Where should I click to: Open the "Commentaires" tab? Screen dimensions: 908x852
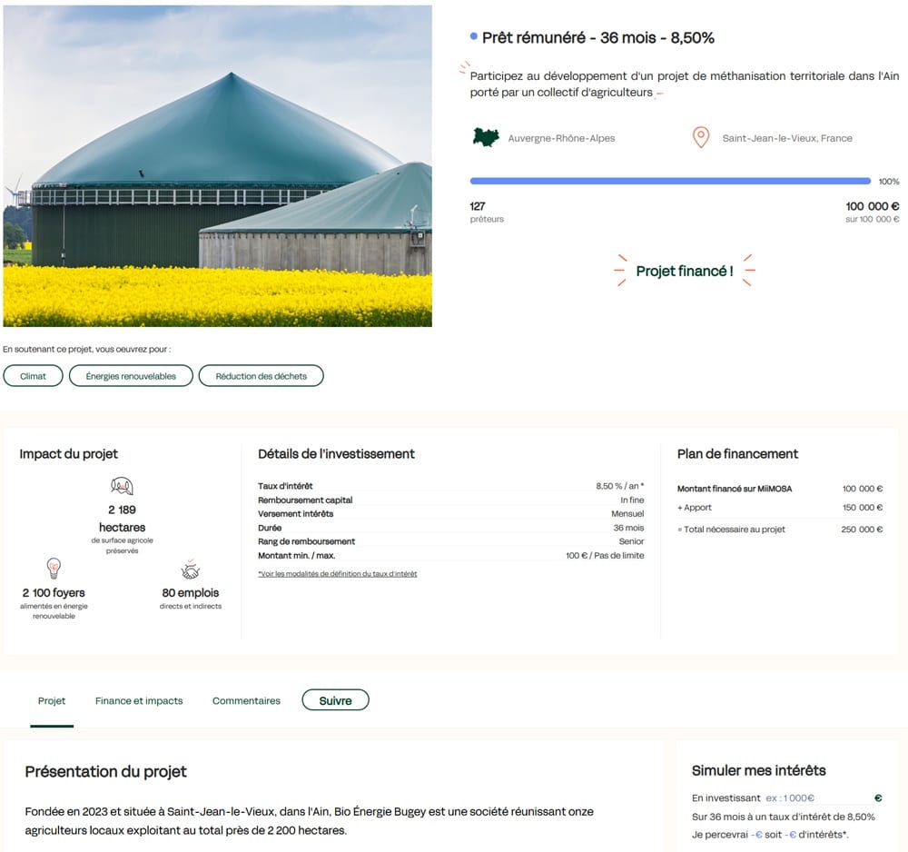point(245,700)
